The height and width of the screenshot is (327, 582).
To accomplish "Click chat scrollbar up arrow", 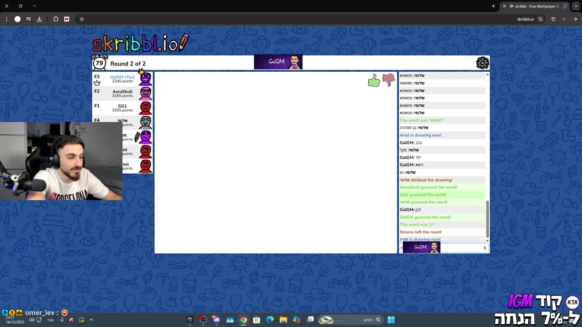I will (487, 74).
